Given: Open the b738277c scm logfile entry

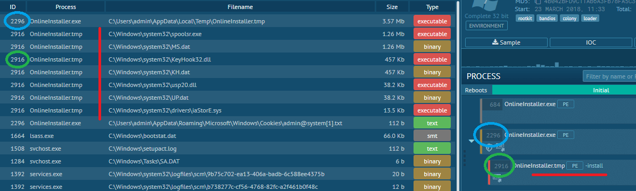Looking at the screenshot, I should coord(213,187).
